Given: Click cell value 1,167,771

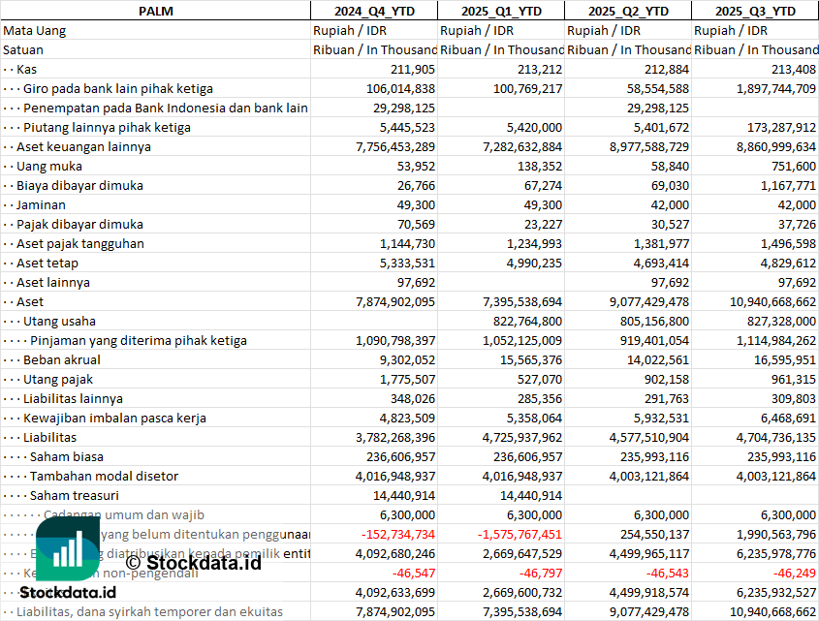Looking at the screenshot, I should tap(788, 185).
